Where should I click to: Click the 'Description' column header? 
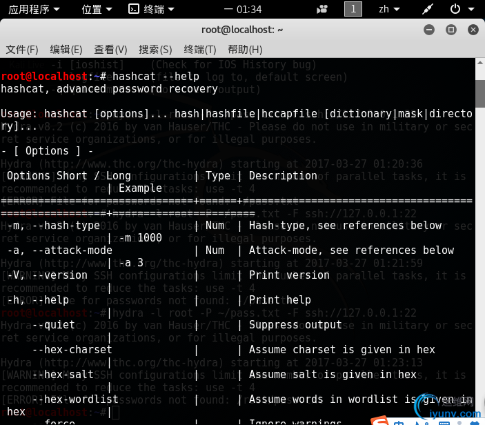click(283, 176)
